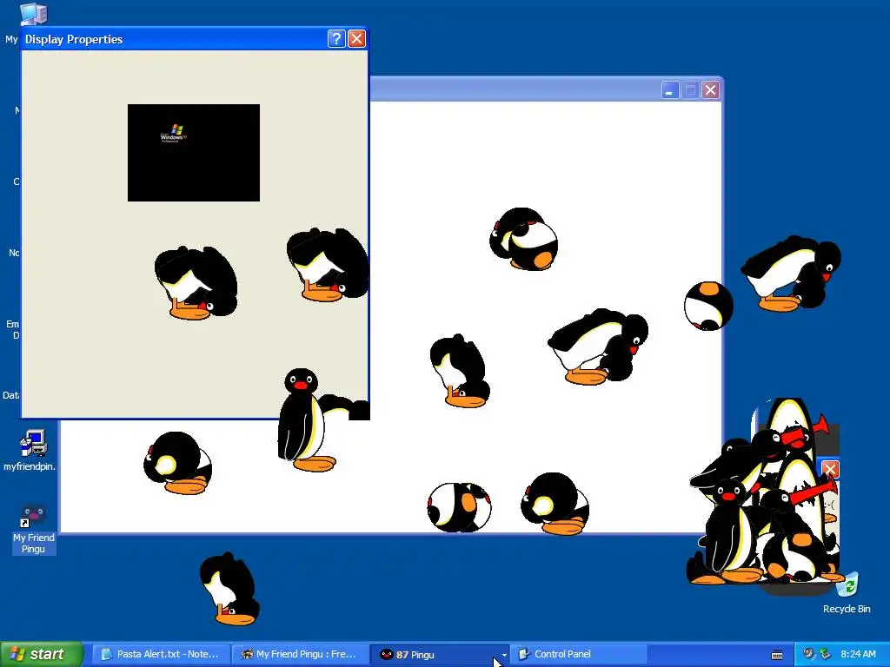Click the 8:24 AM clock
890x667 pixels.
coord(858,654)
